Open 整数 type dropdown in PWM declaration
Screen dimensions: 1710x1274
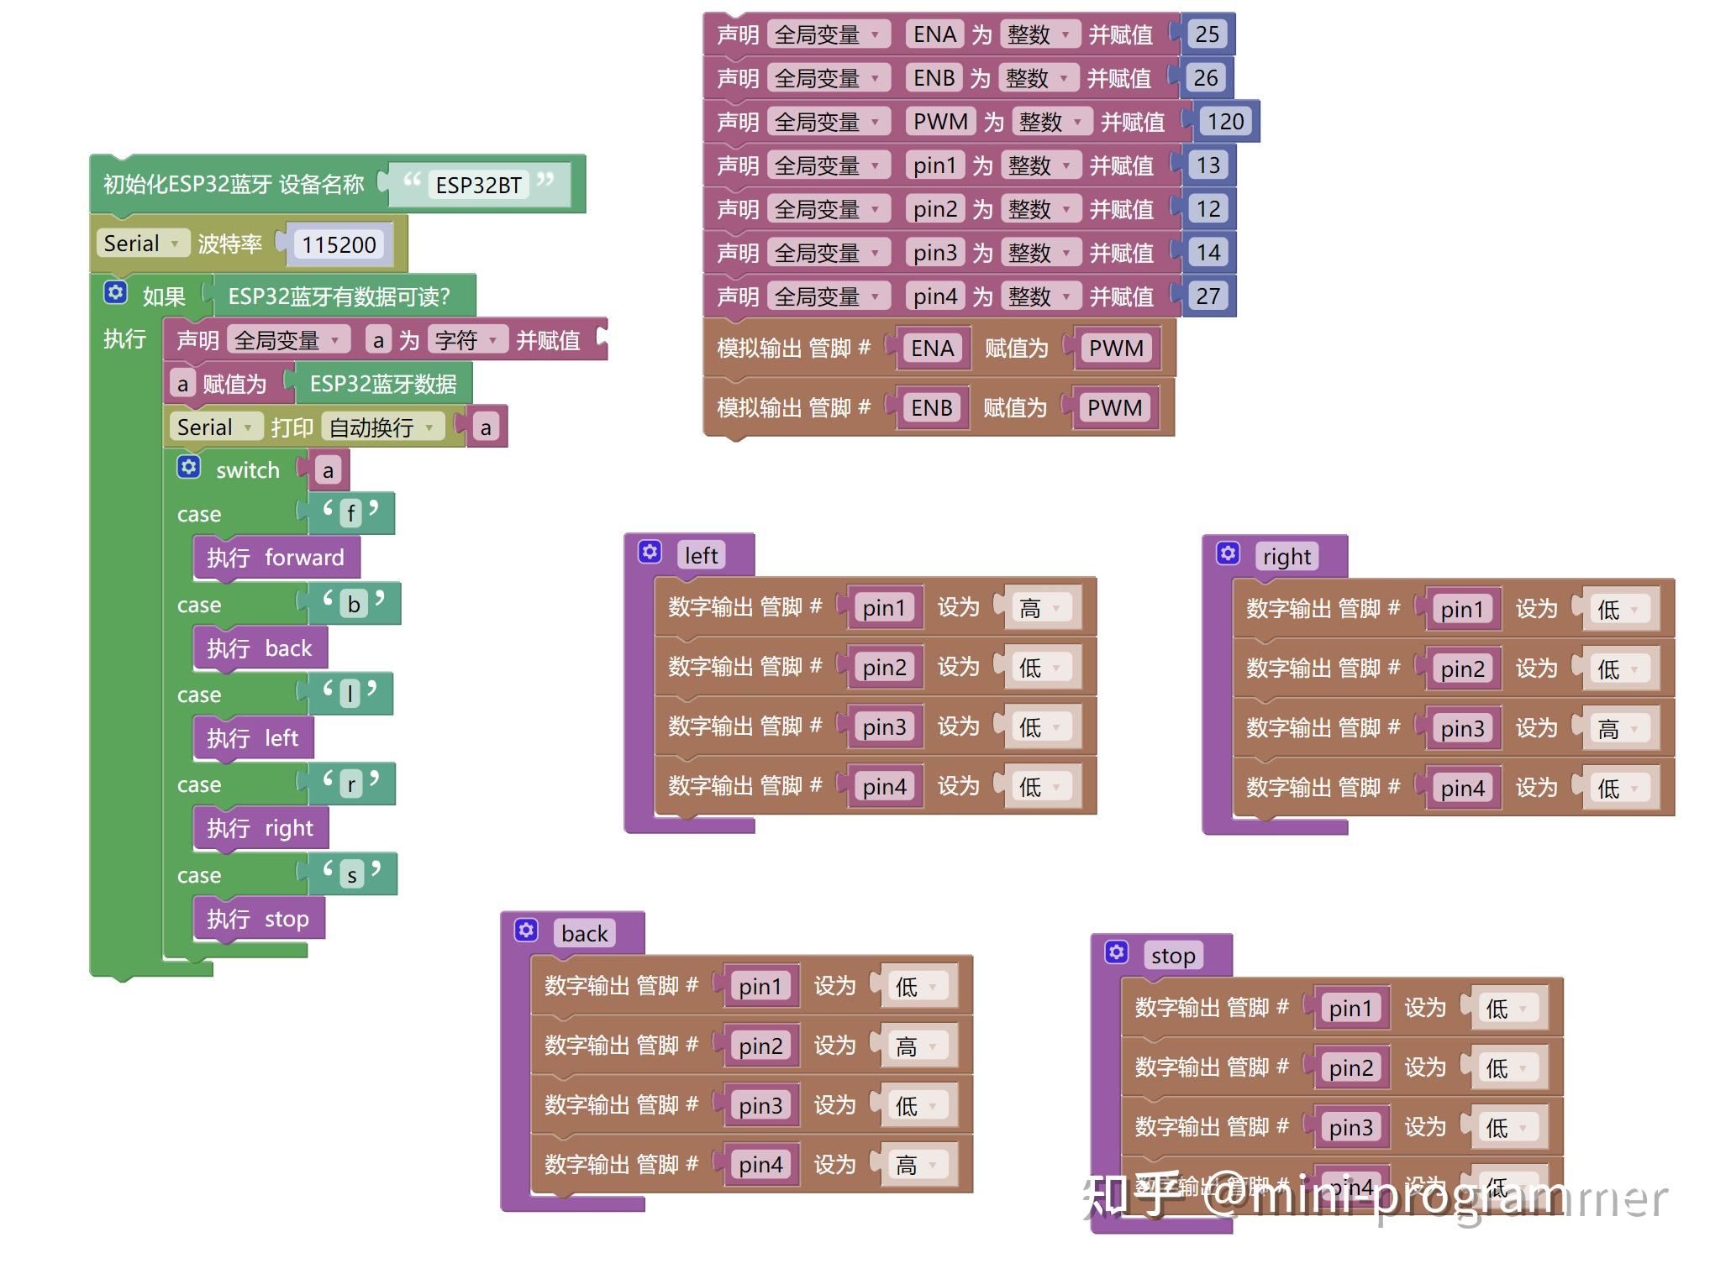(1052, 122)
